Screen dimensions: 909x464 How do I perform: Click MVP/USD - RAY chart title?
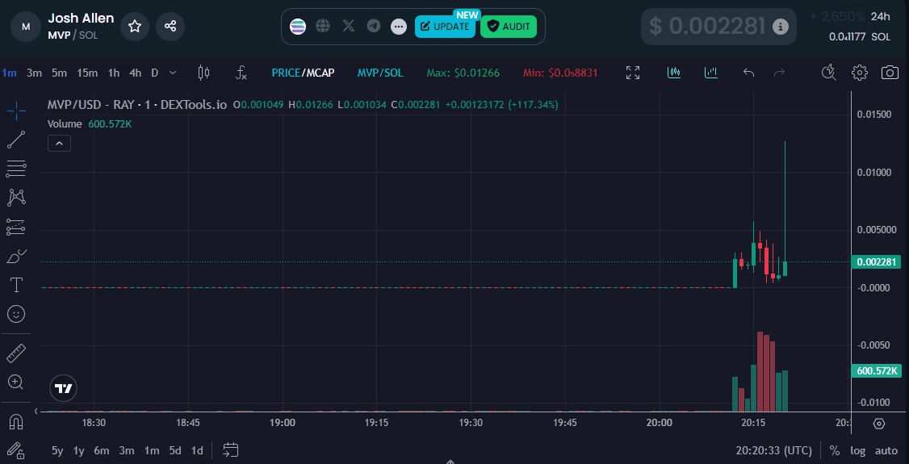[136, 105]
